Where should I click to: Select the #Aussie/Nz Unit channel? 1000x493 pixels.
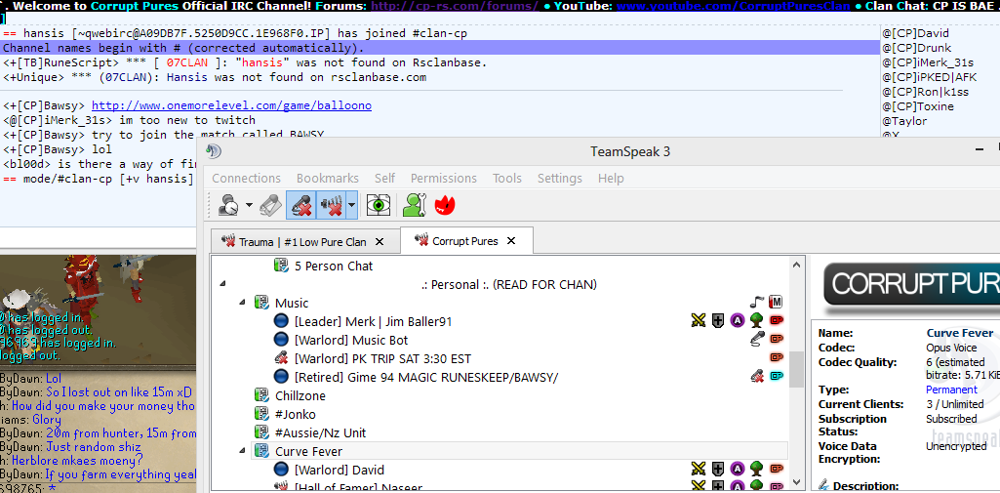click(320, 432)
